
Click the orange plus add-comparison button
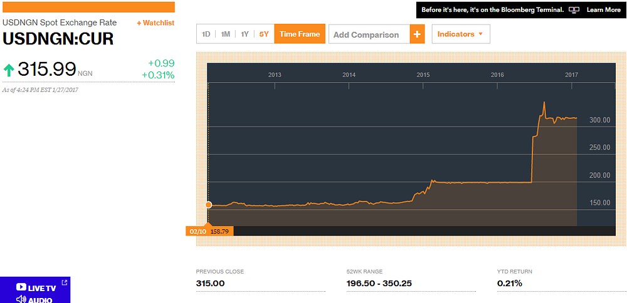click(x=418, y=34)
